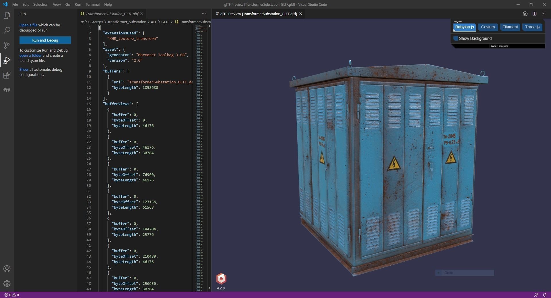This screenshot has height=298, width=551.
Task: Open the Search view in the activity bar
Action: (x=7, y=30)
